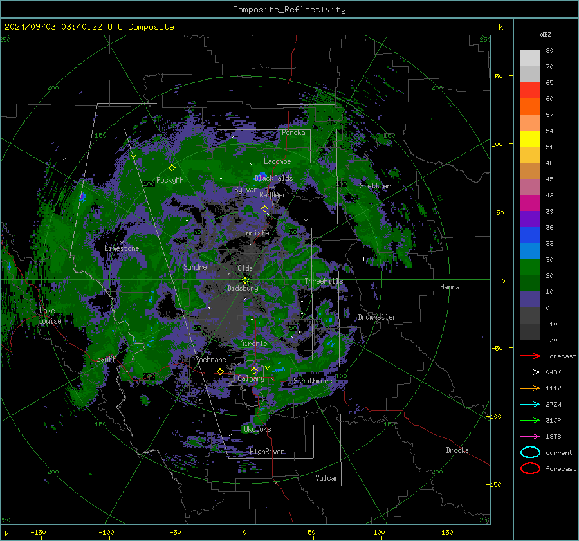This screenshot has width=579, height=541.
Task: Click the Brooks city label
Action: (x=457, y=450)
